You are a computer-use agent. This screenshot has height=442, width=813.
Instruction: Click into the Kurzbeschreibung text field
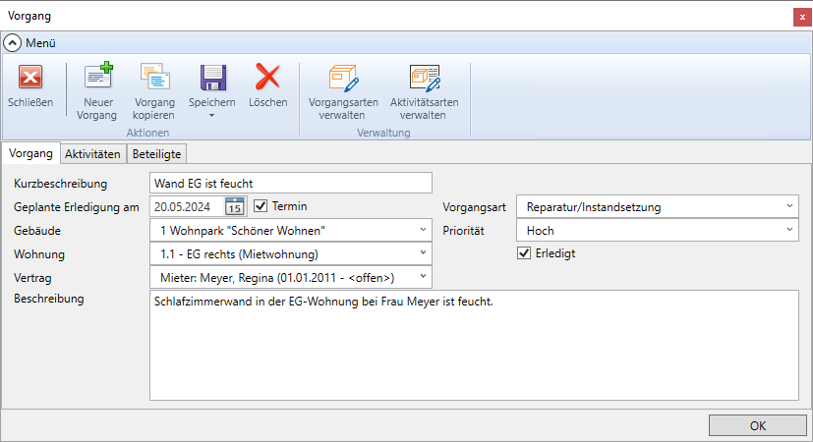290,183
